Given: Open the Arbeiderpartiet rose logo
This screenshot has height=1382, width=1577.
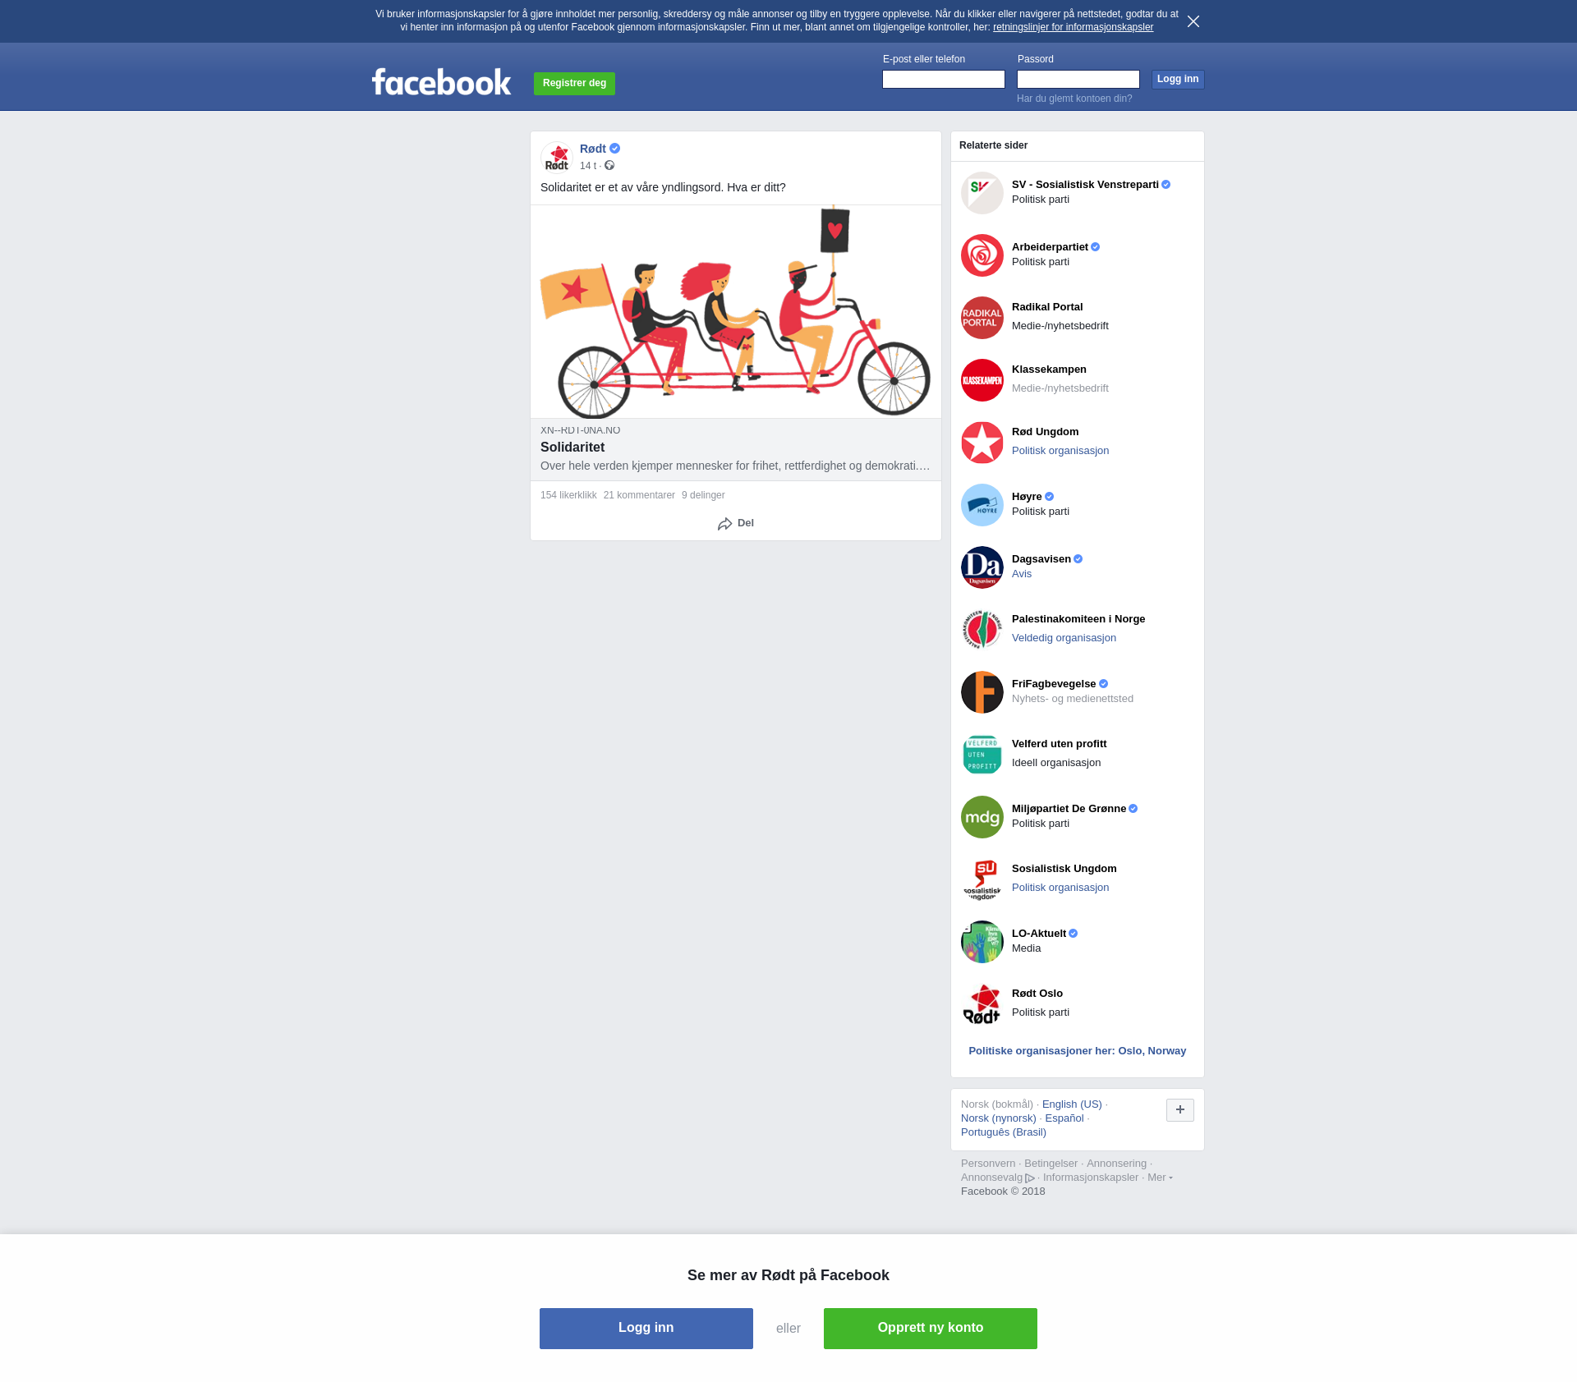Looking at the screenshot, I should (982, 255).
